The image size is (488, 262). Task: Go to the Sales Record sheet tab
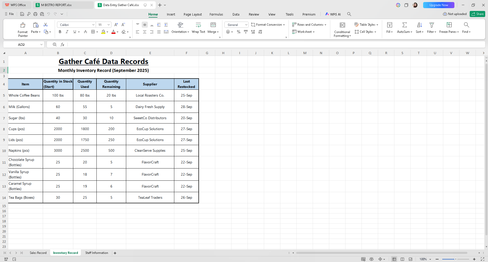click(38, 253)
